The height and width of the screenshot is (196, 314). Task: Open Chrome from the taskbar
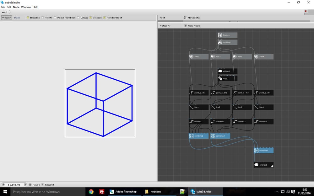pos(91,192)
